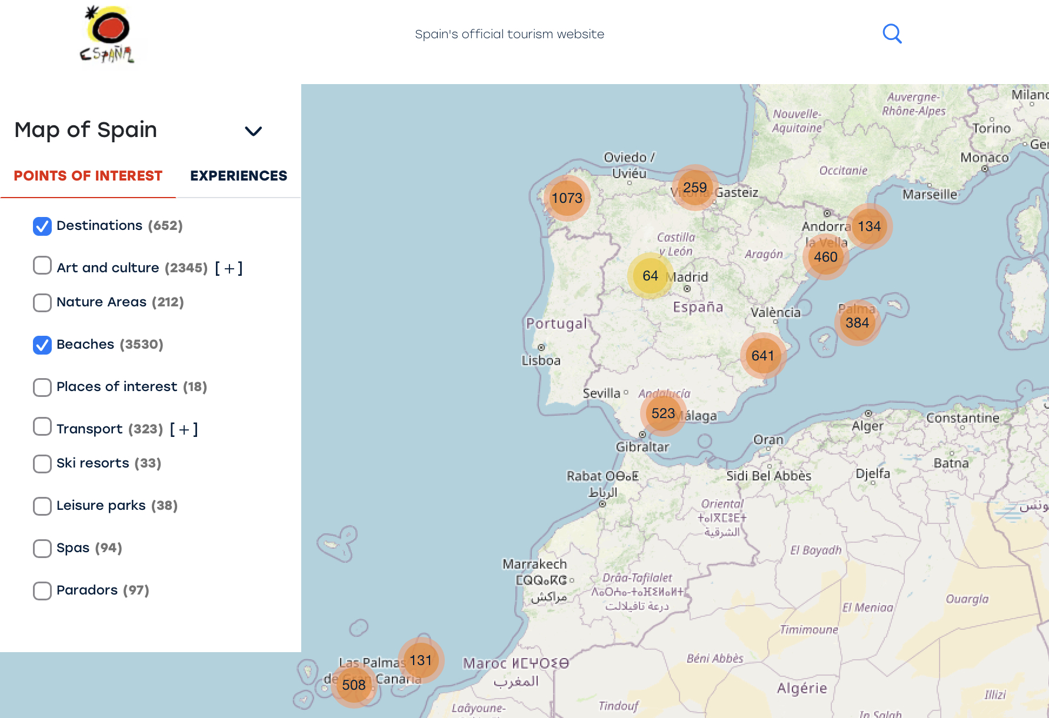Click the yellow 64 cluster near Madrid
The image size is (1049, 718).
click(650, 275)
